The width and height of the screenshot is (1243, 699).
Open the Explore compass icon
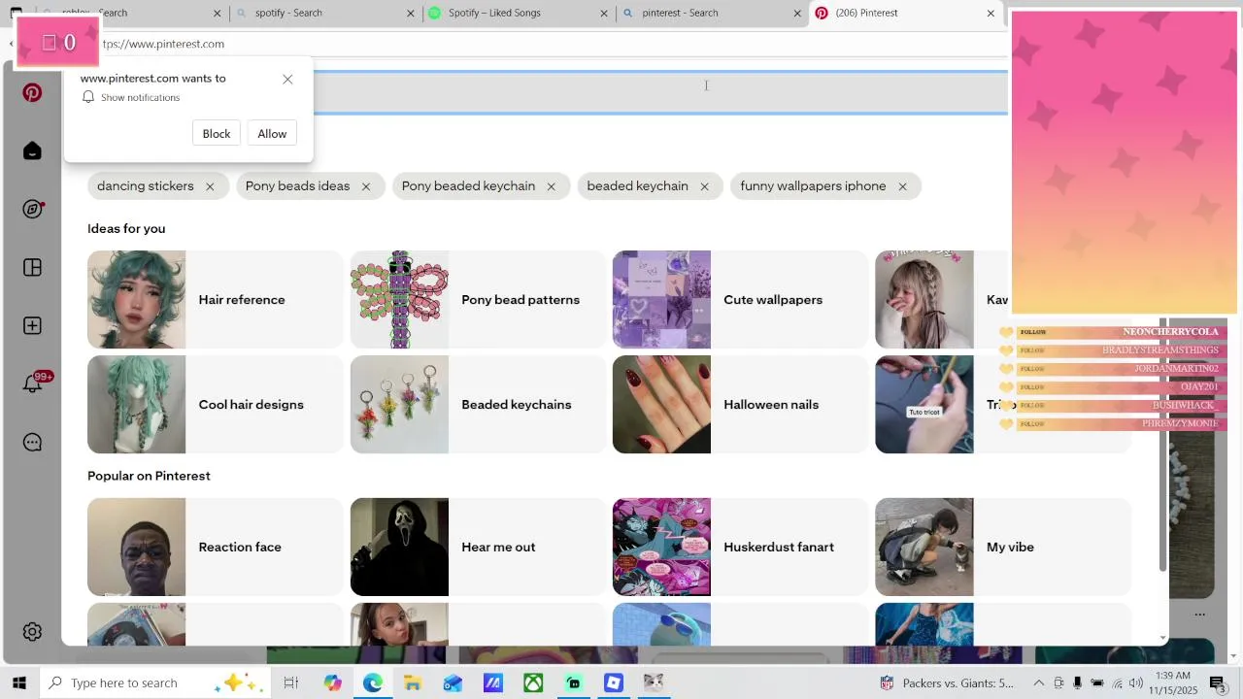pos(32,209)
